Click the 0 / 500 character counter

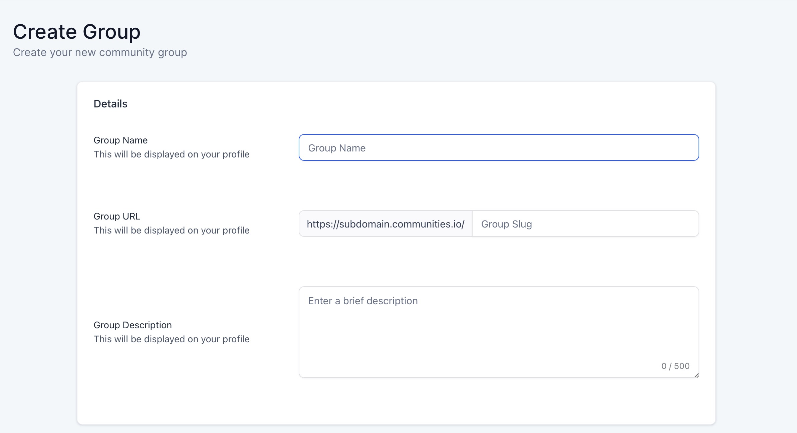pos(675,366)
